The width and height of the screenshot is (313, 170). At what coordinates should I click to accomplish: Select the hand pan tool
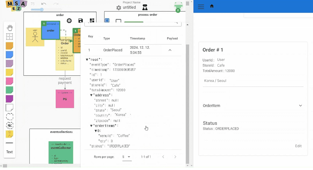click(10, 28)
